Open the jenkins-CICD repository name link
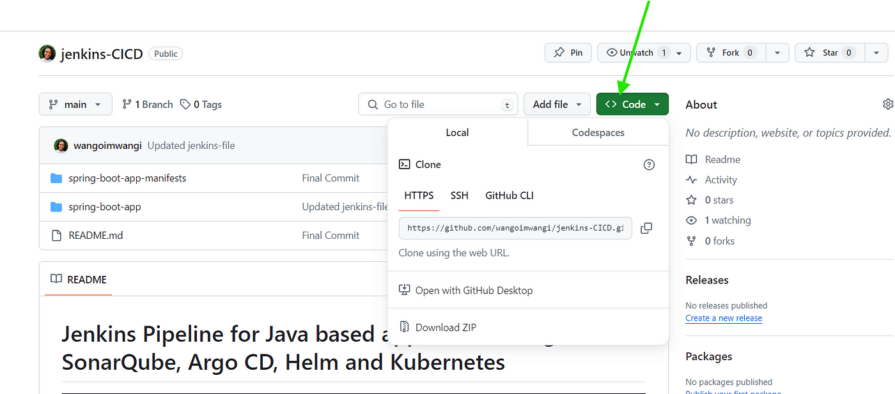 pyautogui.click(x=102, y=54)
